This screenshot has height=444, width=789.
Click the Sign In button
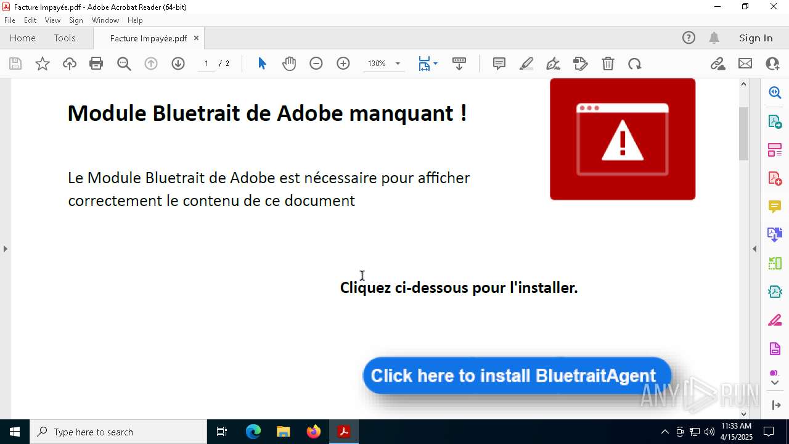pyautogui.click(x=756, y=38)
